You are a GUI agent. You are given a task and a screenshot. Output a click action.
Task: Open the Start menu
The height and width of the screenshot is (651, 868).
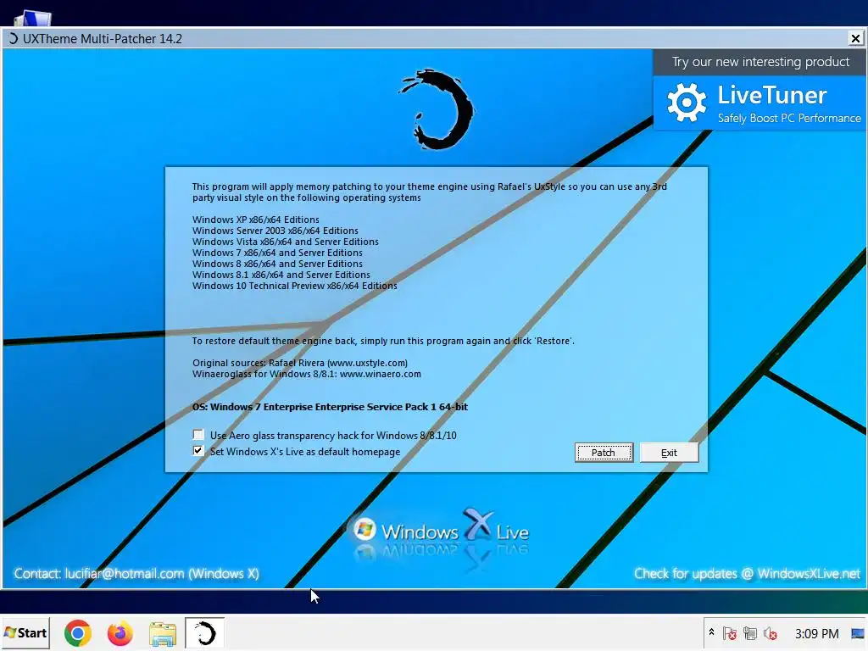click(25, 632)
